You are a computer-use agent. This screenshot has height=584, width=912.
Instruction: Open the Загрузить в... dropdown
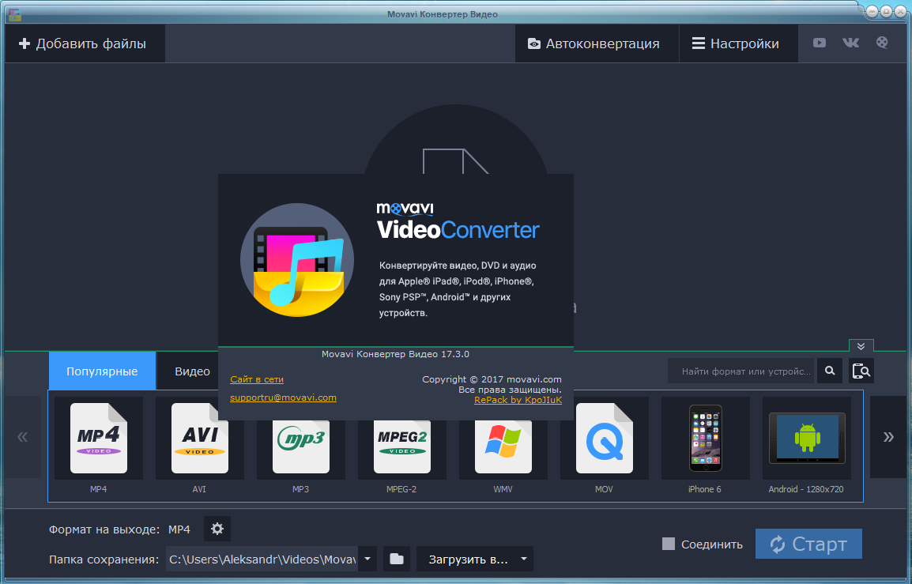[474, 560]
